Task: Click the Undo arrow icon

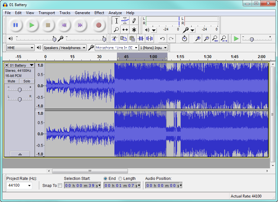Action: (x=163, y=39)
